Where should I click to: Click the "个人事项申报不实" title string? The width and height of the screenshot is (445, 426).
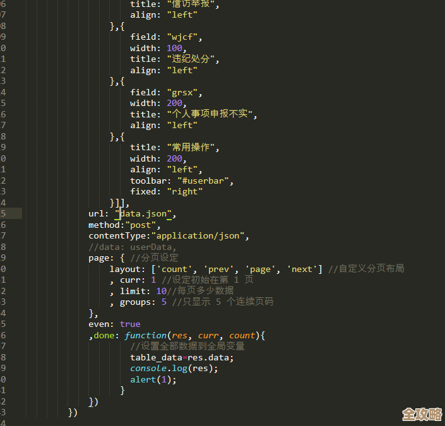212,114
